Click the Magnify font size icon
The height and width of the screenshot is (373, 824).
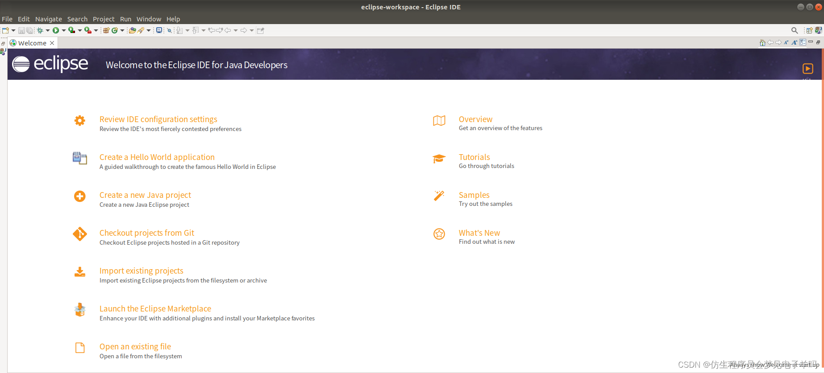tap(795, 42)
